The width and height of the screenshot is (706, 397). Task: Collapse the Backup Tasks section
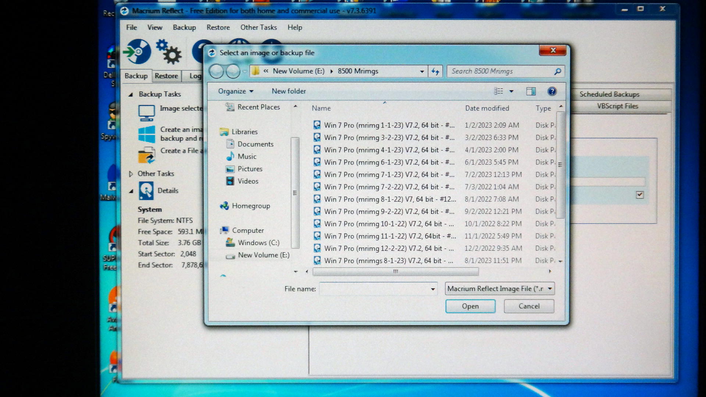131,94
